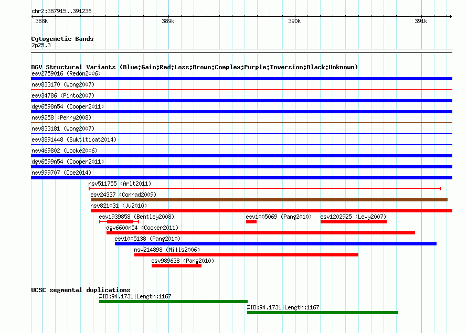The height and width of the screenshot is (333, 467).
Task: Open dgv6599n54 (Cooper2011) variant label
Action: [x=68, y=162]
